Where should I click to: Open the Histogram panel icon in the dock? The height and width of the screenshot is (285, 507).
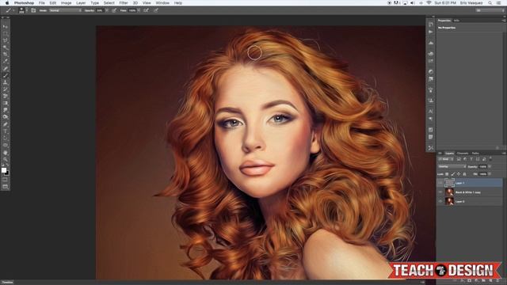coord(431,43)
